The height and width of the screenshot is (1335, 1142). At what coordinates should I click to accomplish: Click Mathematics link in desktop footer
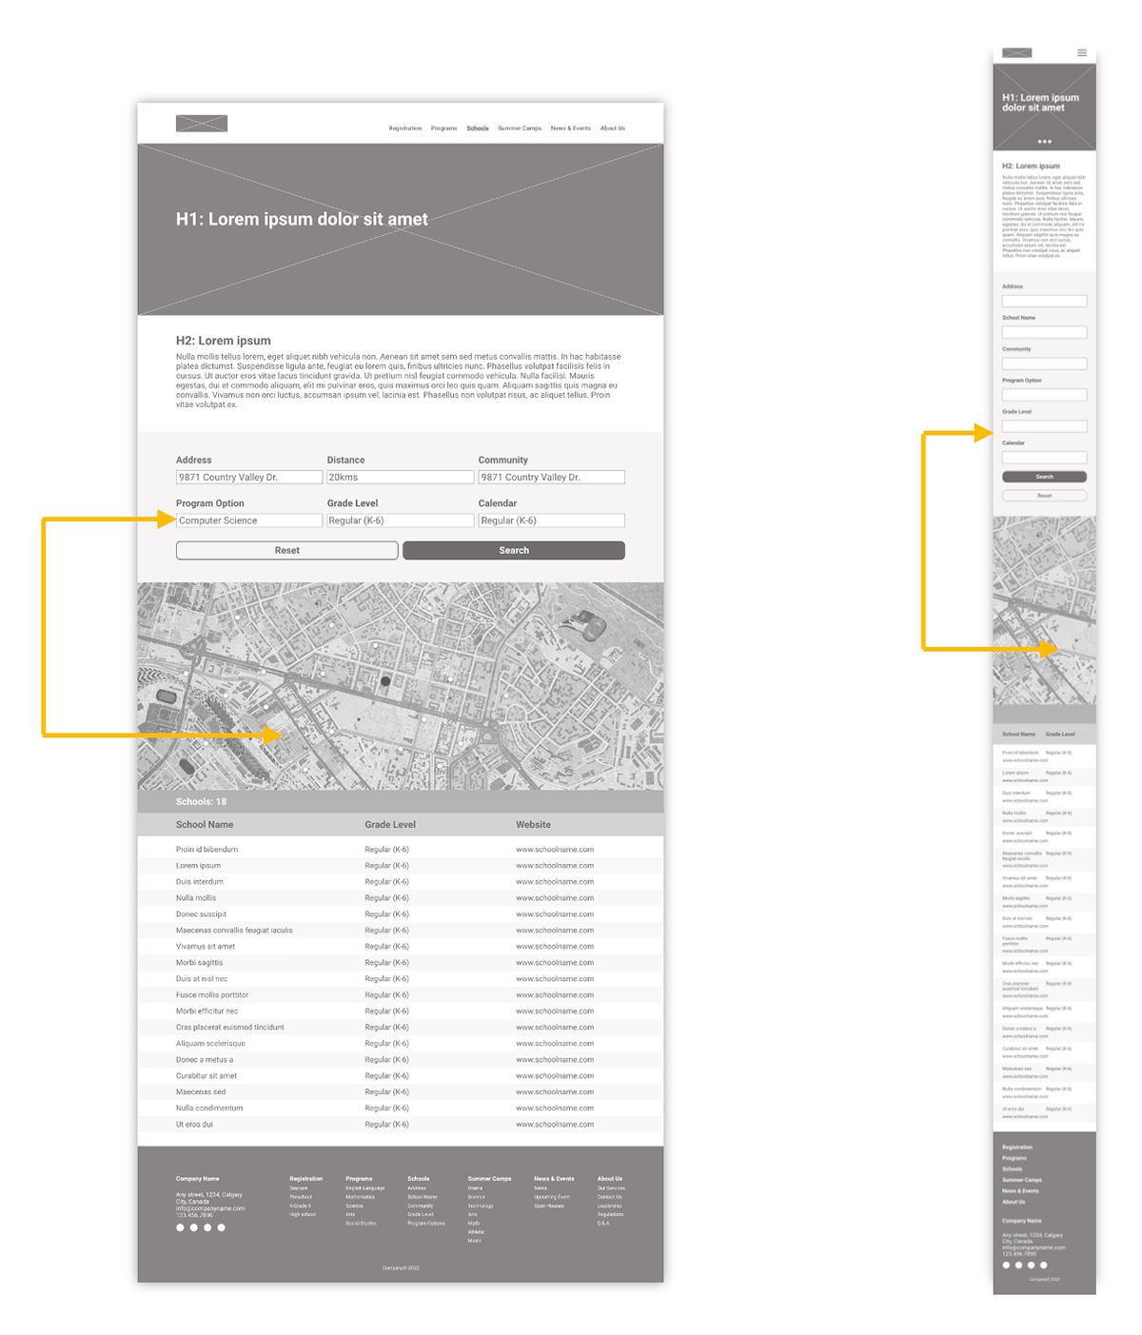(360, 1197)
